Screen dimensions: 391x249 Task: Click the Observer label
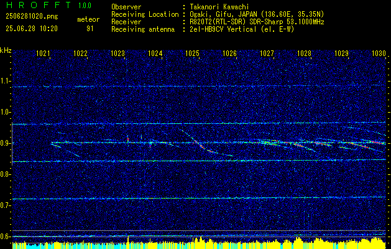(126, 7)
